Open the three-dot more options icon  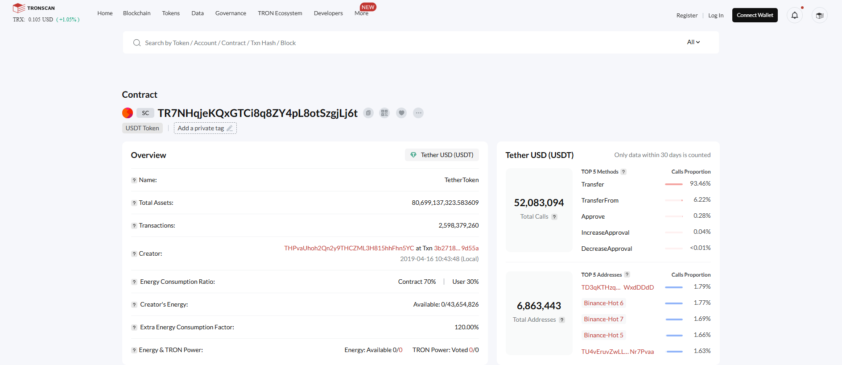(x=418, y=113)
